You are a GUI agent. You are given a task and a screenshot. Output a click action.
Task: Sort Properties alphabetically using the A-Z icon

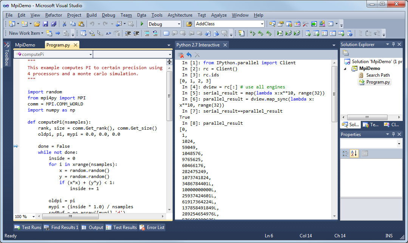(354, 153)
